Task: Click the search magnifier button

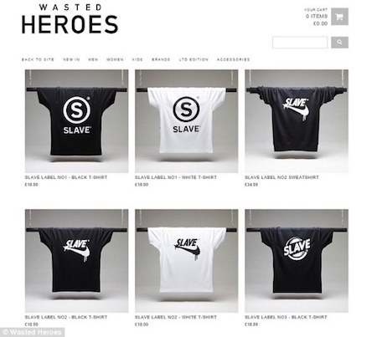Action: [339, 43]
